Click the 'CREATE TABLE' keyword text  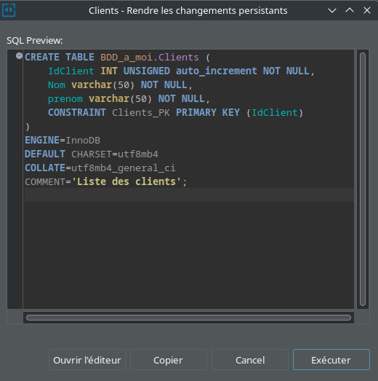[x=60, y=58]
